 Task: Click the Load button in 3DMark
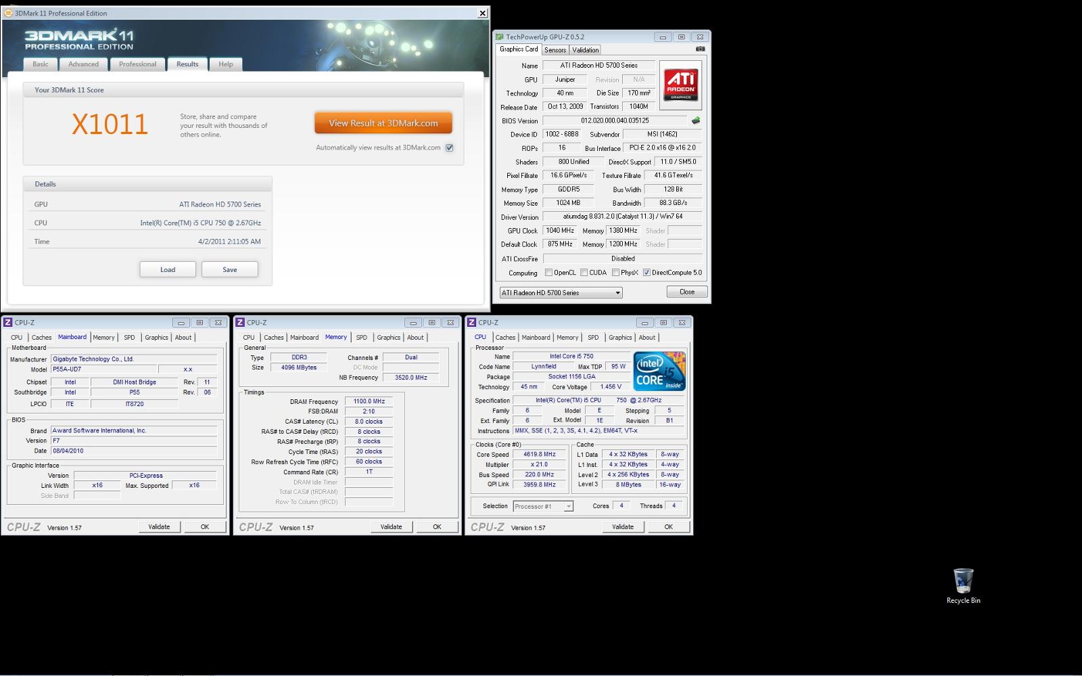[168, 269]
